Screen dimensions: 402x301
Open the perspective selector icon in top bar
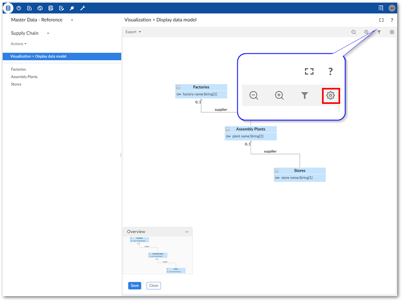[x=381, y=8]
